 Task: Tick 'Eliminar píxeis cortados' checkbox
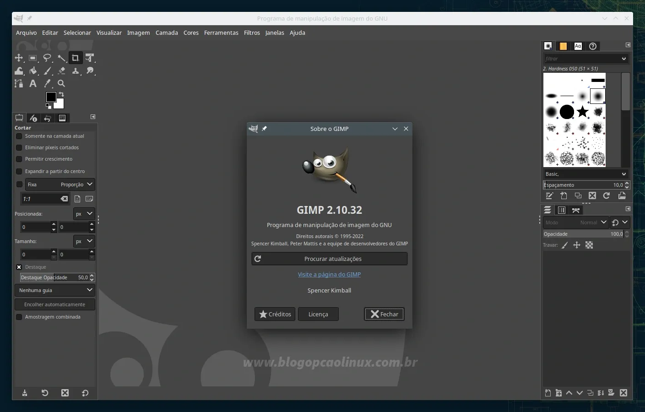click(19, 147)
